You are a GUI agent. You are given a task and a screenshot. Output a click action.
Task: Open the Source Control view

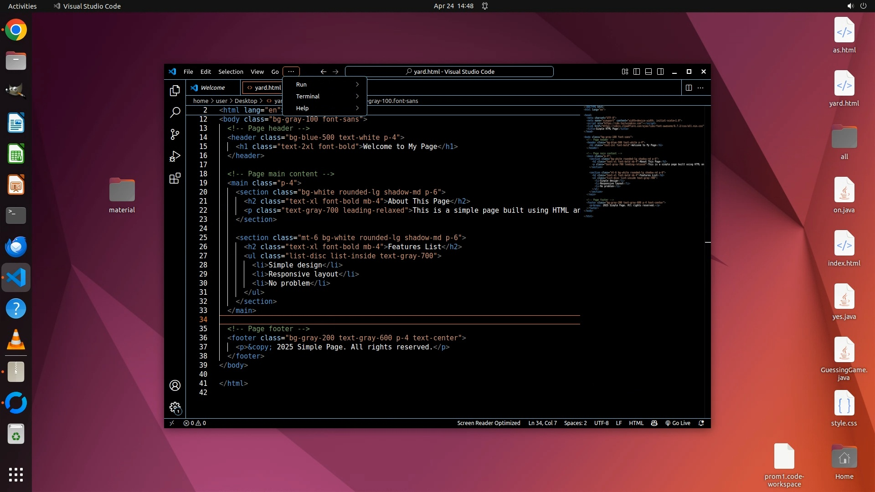pos(175,134)
